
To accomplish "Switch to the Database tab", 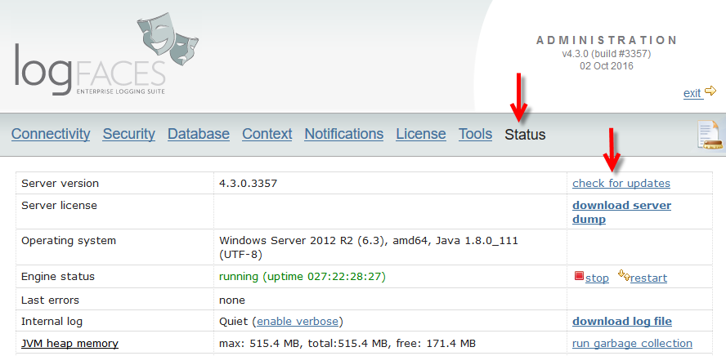I will [x=199, y=134].
